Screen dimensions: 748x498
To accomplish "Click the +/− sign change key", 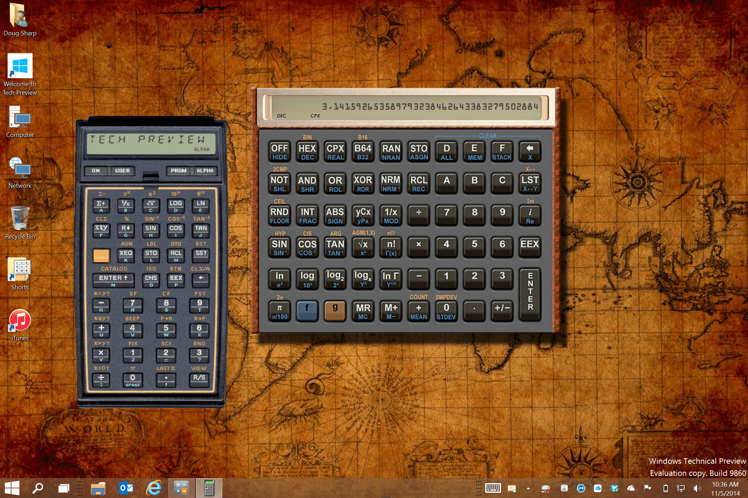I will [x=502, y=311].
